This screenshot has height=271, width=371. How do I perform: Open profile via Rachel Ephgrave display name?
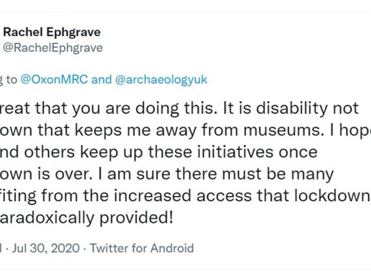point(52,32)
